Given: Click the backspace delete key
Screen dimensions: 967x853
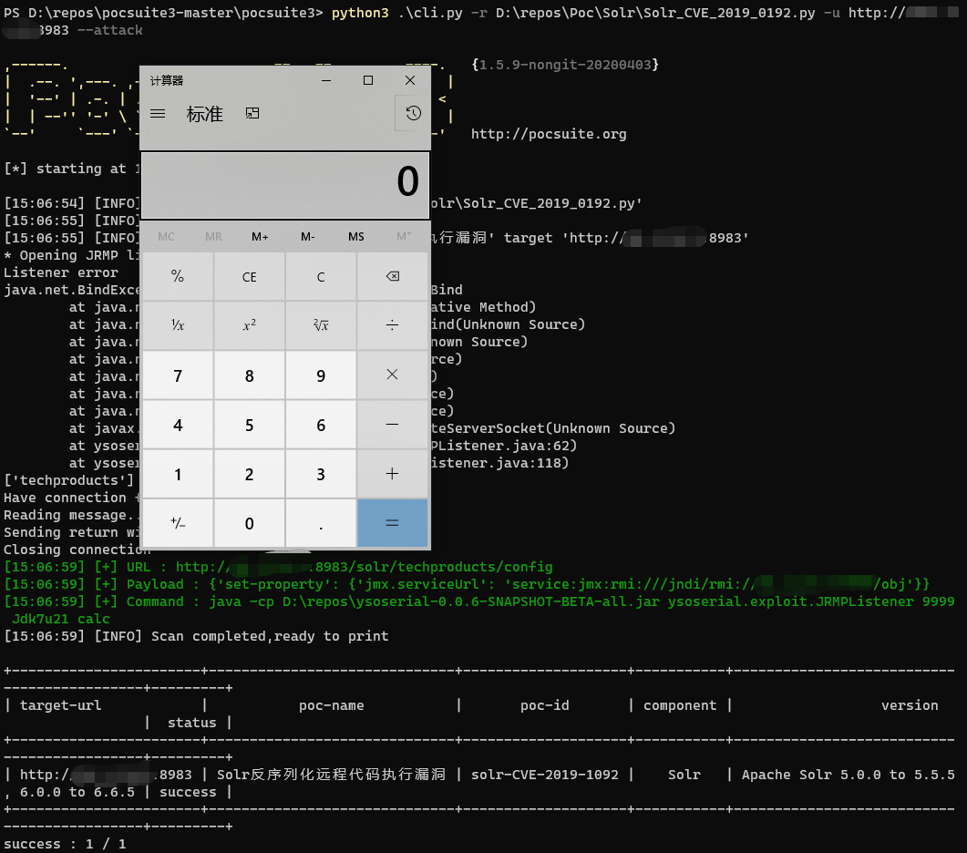Looking at the screenshot, I should pos(392,276).
